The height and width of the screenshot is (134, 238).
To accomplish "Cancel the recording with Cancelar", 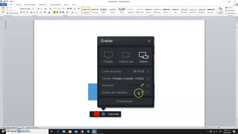I will [x=113, y=114].
